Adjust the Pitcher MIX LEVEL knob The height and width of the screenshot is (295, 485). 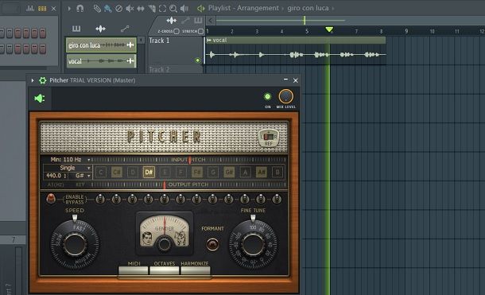[x=285, y=96]
